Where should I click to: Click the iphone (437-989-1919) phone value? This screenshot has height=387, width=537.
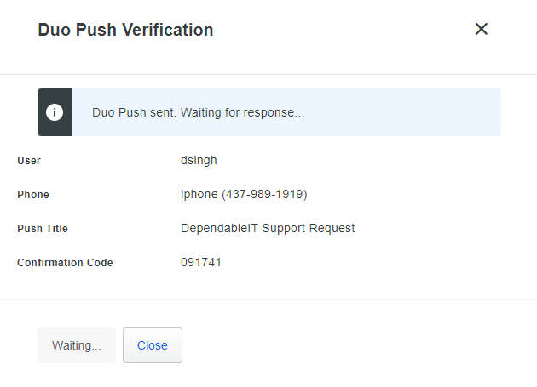coord(244,194)
